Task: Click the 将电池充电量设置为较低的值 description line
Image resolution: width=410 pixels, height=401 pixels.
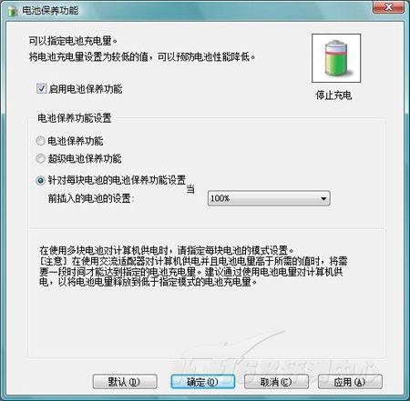Action: click(x=142, y=56)
